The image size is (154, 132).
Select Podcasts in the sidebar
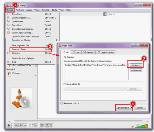[16, 73]
